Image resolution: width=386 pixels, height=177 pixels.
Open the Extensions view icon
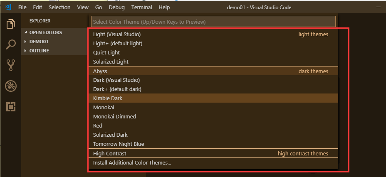(10, 107)
